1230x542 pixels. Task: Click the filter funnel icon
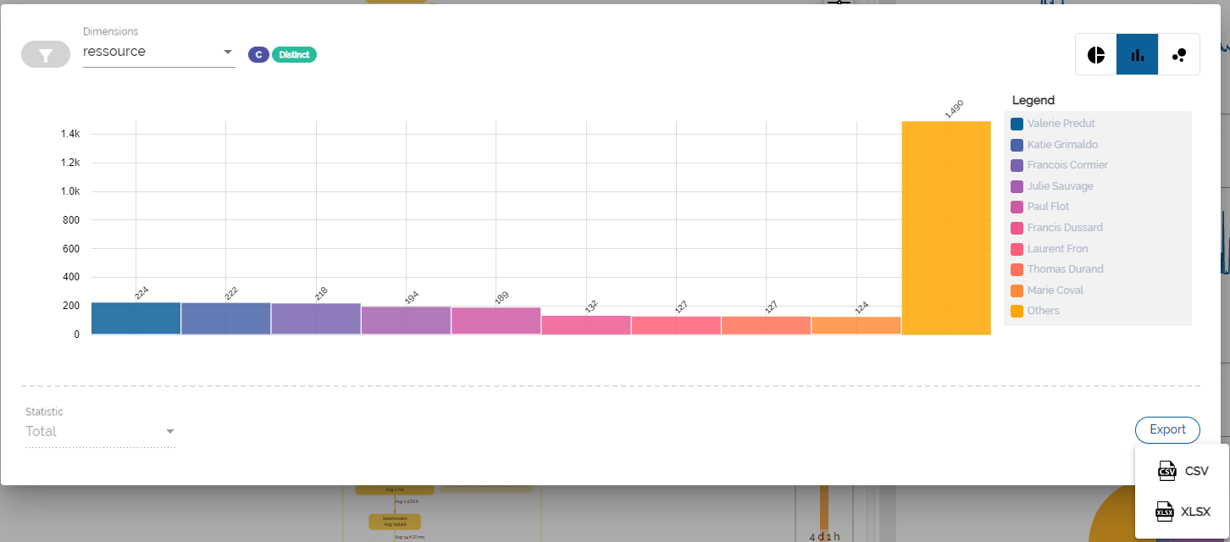point(45,53)
